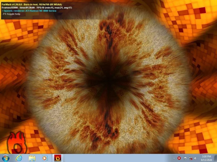Open the volume speaker icon
The image size is (217, 162).
point(196,158)
